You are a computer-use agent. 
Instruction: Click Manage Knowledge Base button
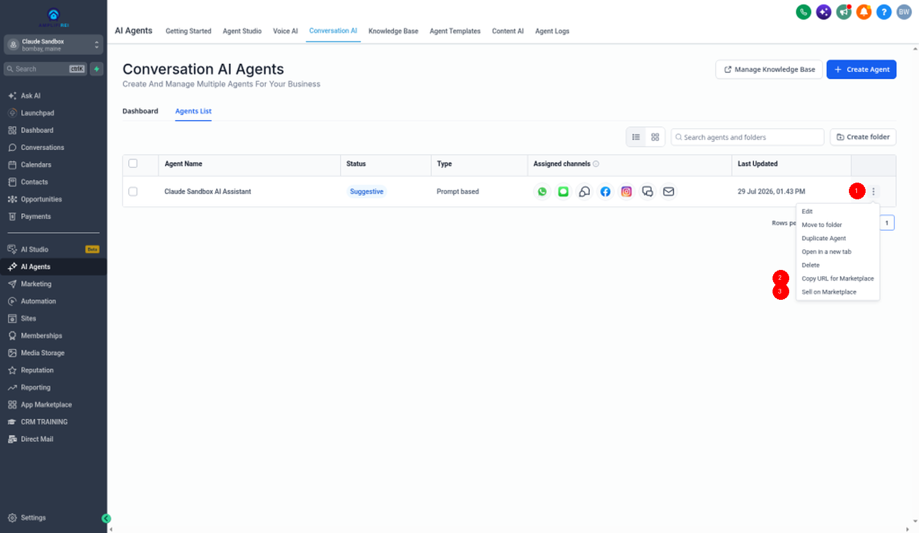tap(769, 69)
